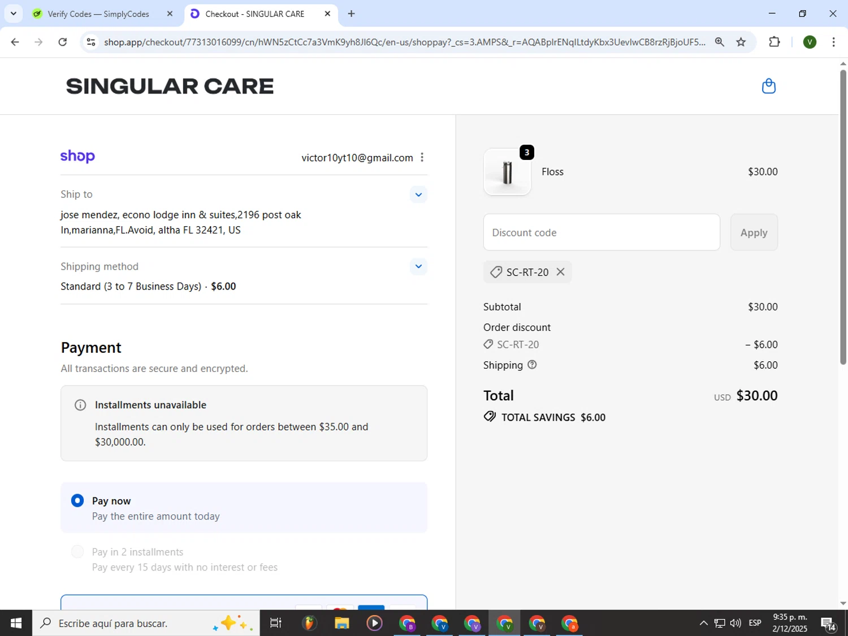Image resolution: width=848 pixels, height=636 pixels.
Task: Close the Verify Codes SimplyCodes tab
Action: click(170, 14)
